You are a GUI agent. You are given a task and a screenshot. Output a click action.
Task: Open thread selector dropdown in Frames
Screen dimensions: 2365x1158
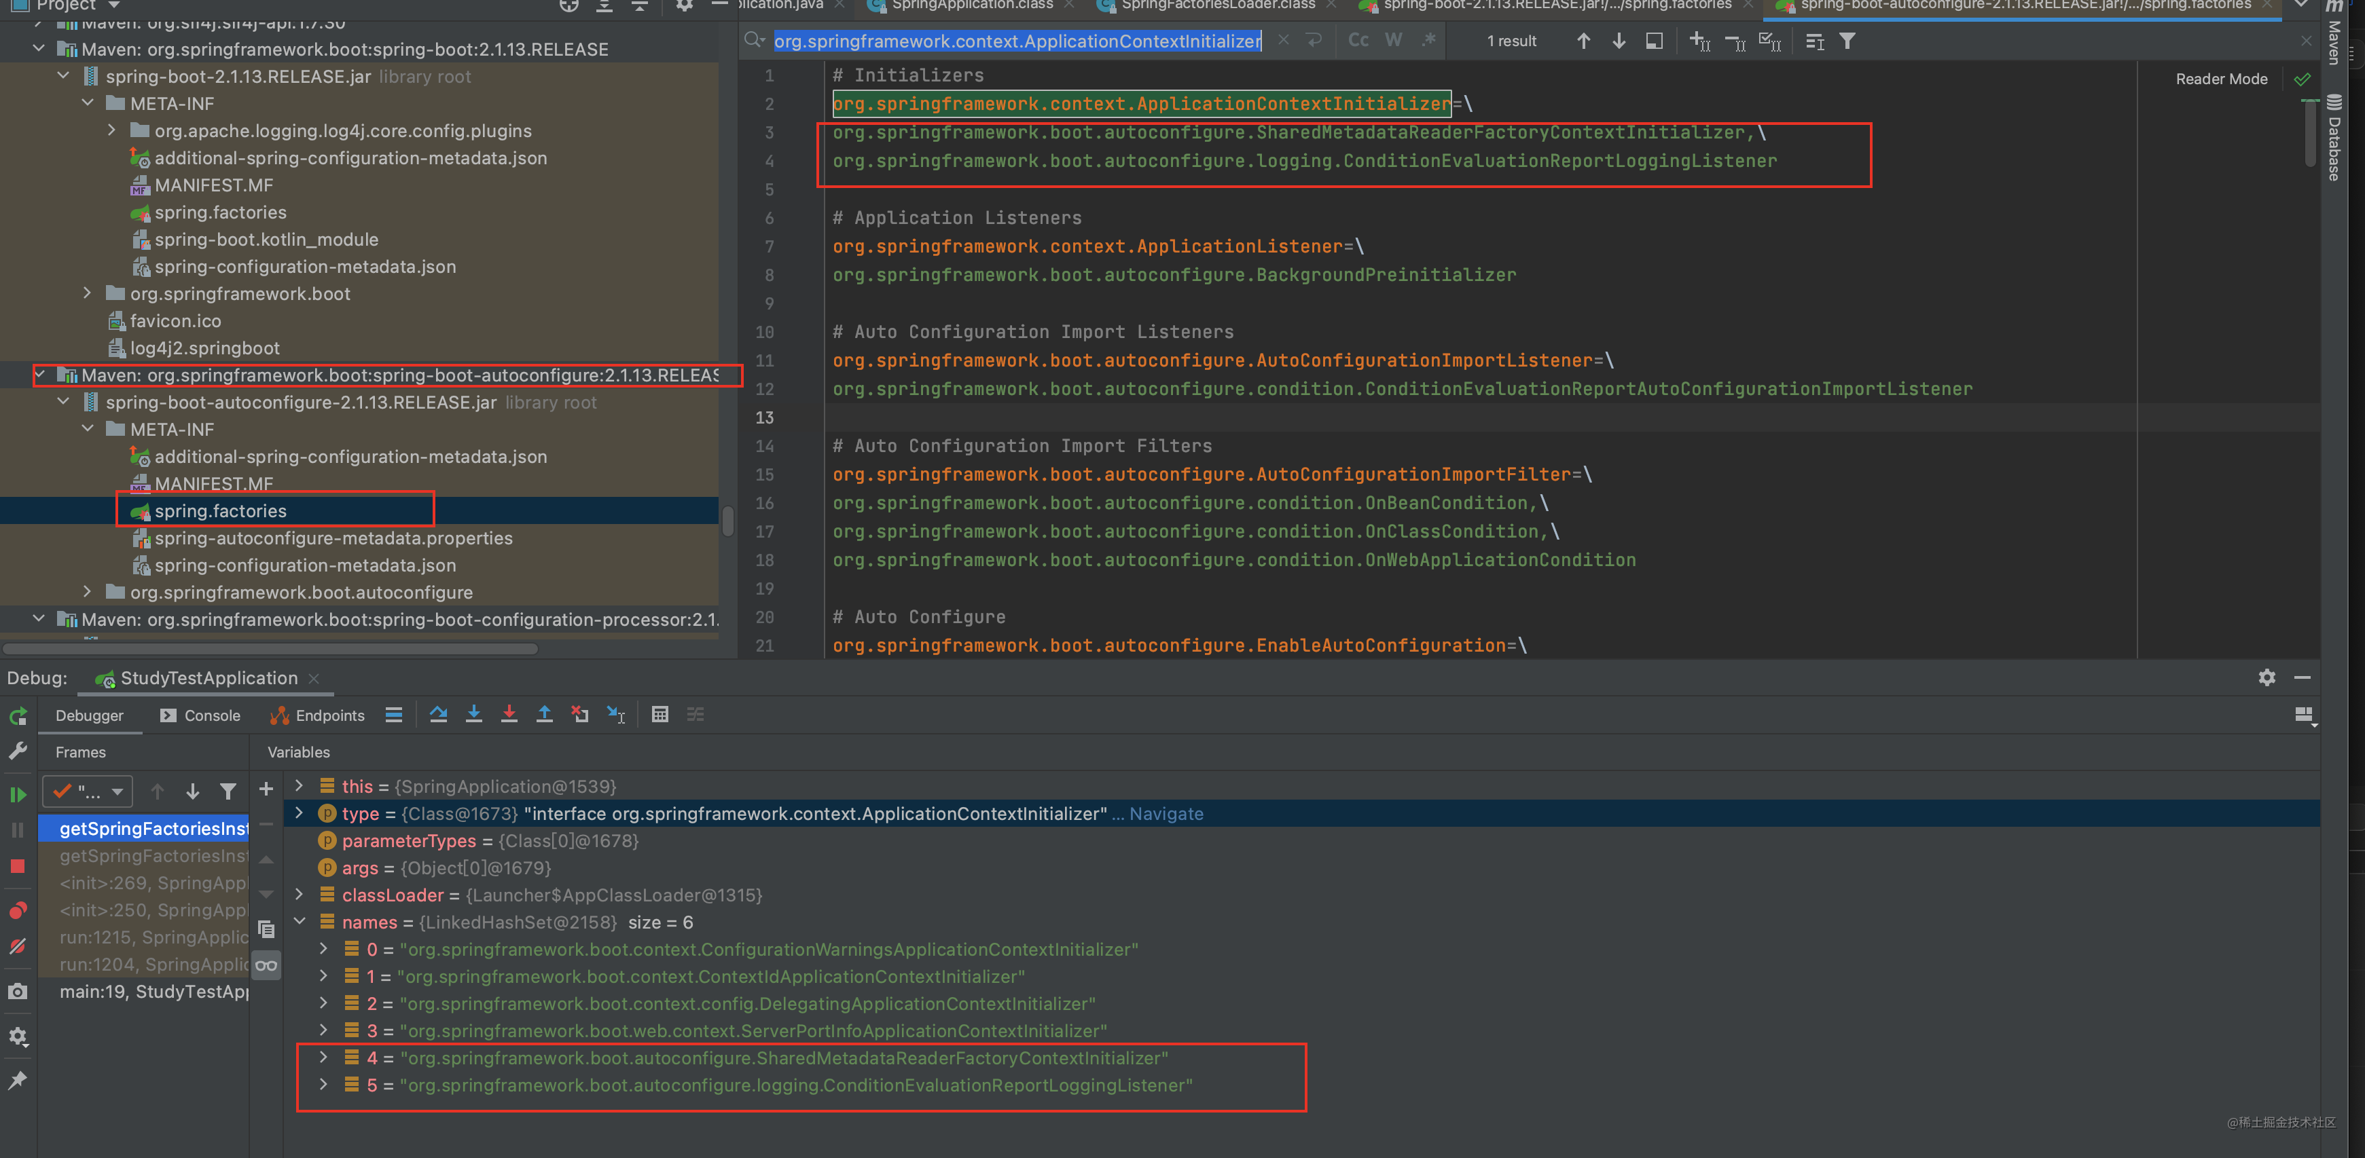pos(88,791)
